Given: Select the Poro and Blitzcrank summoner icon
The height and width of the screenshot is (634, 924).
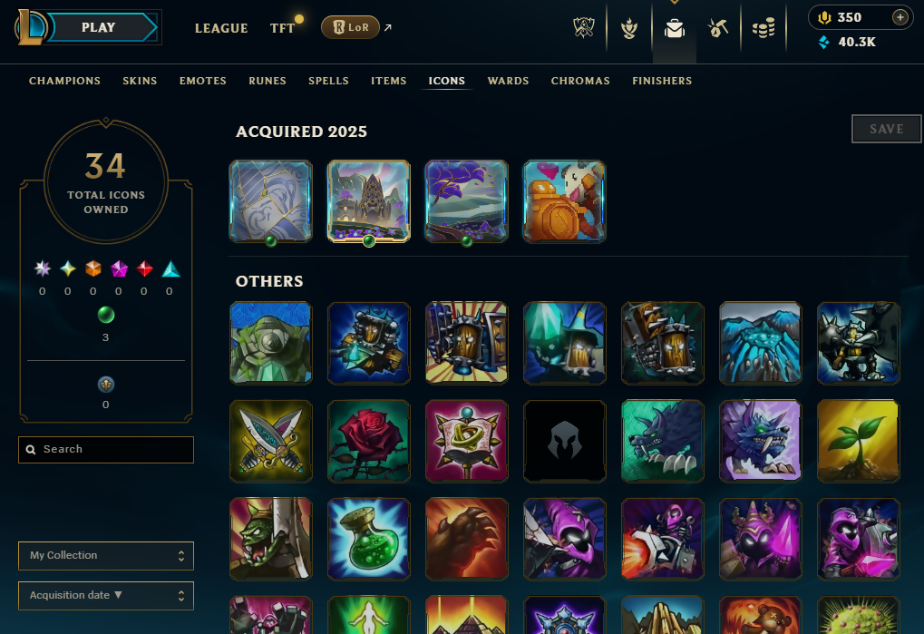Looking at the screenshot, I should (x=564, y=201).
